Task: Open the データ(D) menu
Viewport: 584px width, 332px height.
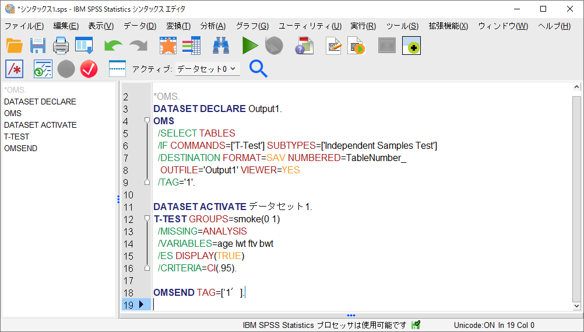Action: point(140,26)
